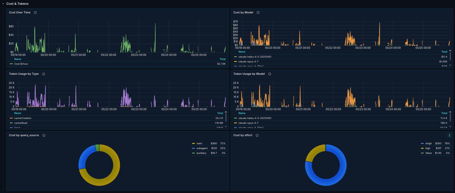This screenshot has width=455, height=193.
Task: Click scroll-down arrow in Cost by Model legend
Action: 450,65
